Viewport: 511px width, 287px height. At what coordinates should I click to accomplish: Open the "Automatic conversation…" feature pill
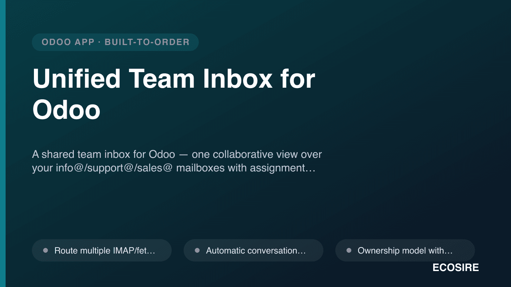pos(254,250)
